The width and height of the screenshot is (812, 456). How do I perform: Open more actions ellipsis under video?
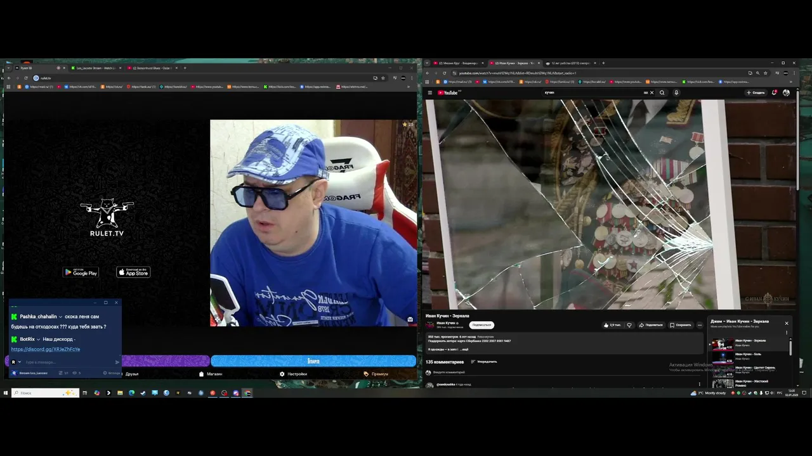700,325
